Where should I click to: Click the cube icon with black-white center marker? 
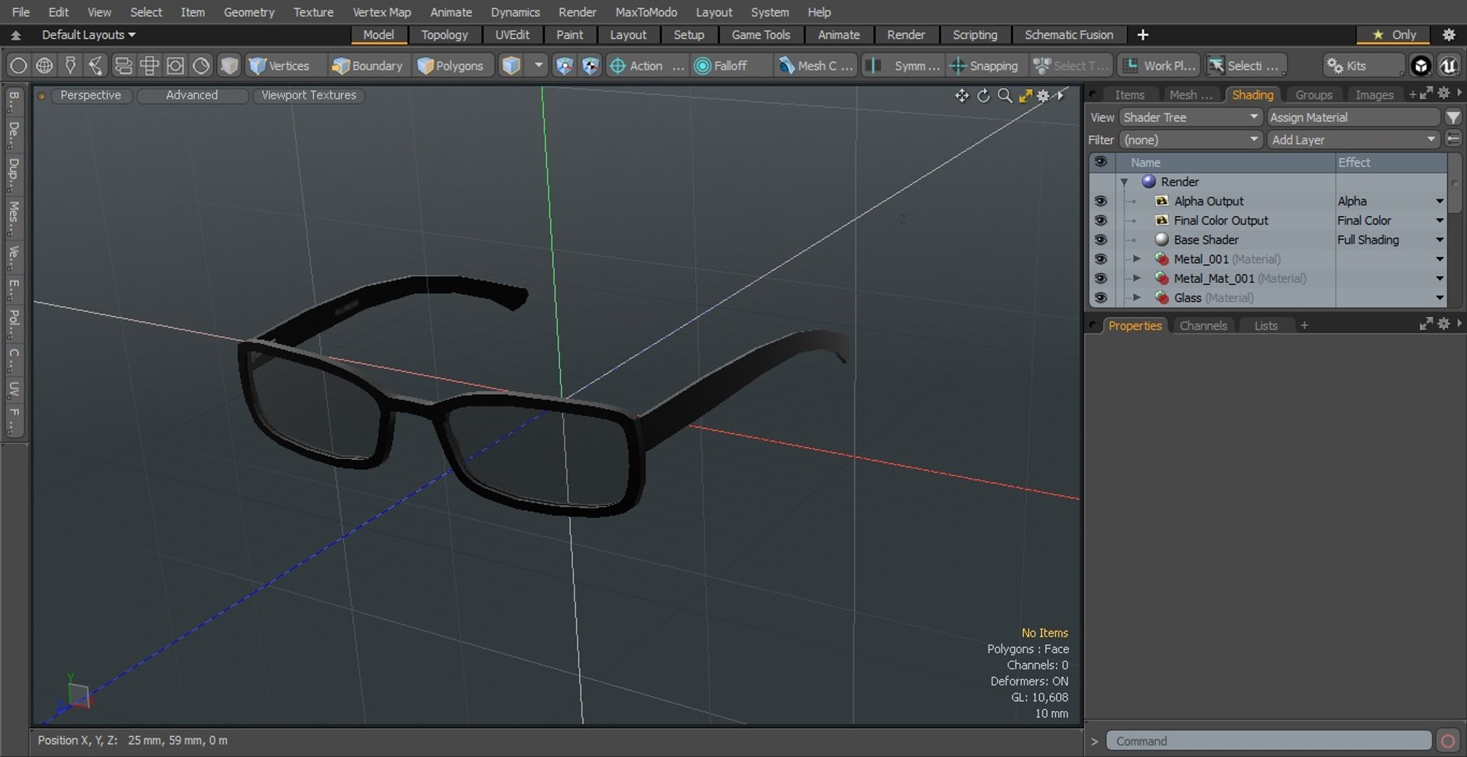tap(590, 66)
